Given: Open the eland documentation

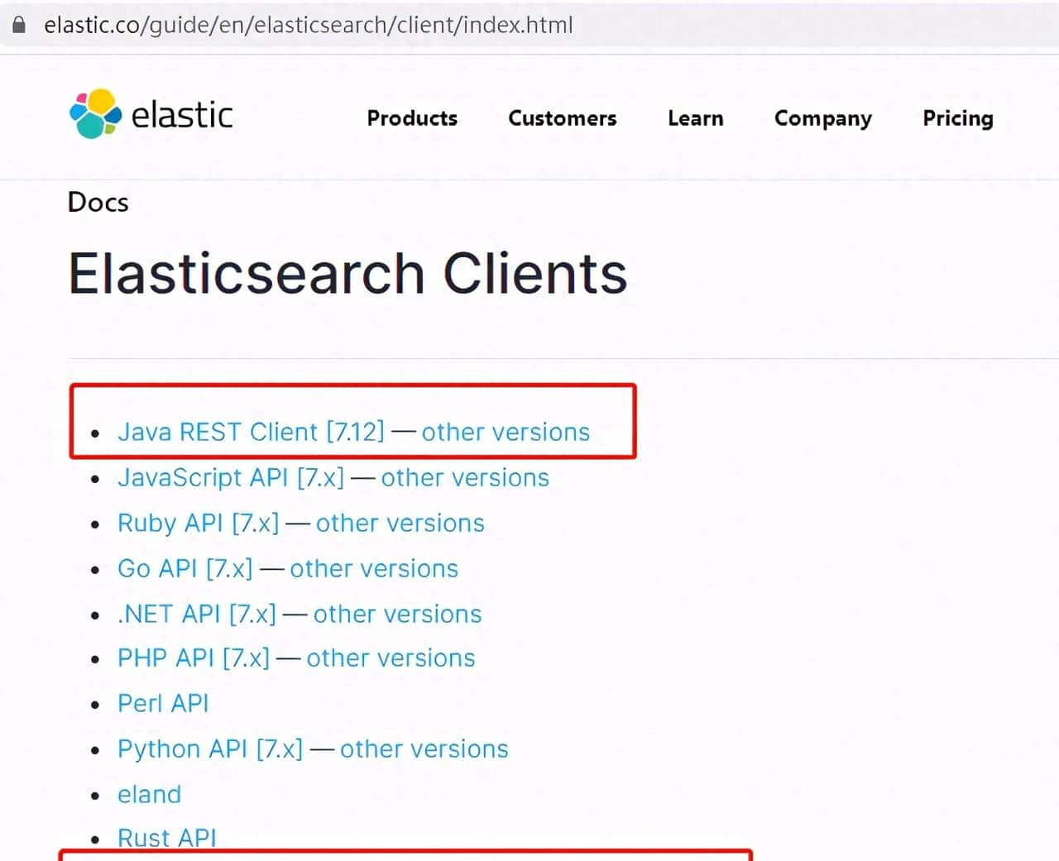Looking at the screenshot, I should click(149, 794).
